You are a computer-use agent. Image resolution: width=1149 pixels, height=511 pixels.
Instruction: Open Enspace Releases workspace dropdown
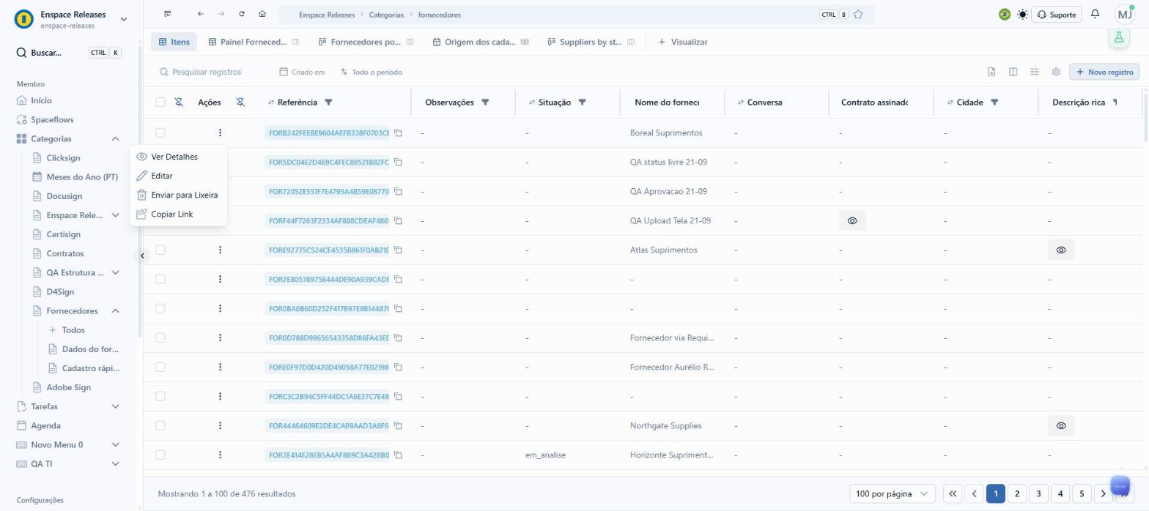click(123, 19)
